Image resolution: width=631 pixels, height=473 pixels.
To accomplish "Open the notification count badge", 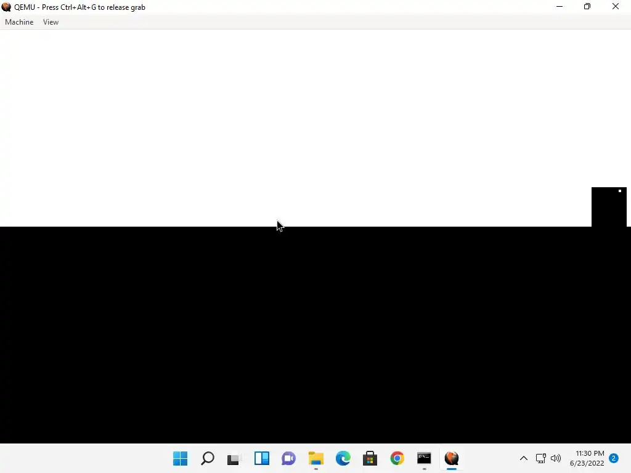I will coord(614,458).
